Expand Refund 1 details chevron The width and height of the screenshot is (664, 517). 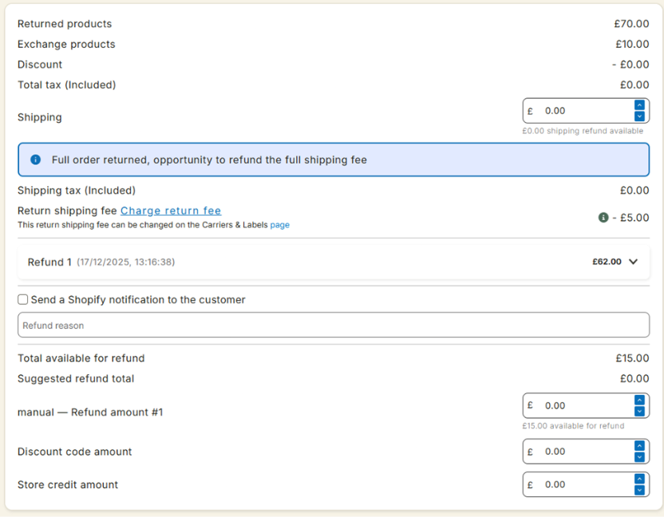(634, 262)
